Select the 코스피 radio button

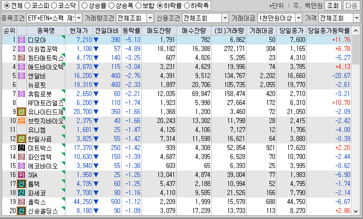(27, 5)
